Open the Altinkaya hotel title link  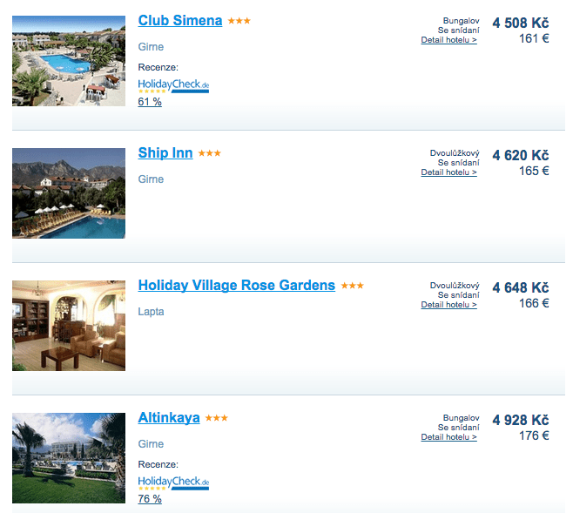(169, 418)
